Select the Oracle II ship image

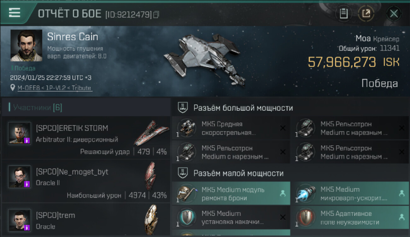(x=151, y=176)
